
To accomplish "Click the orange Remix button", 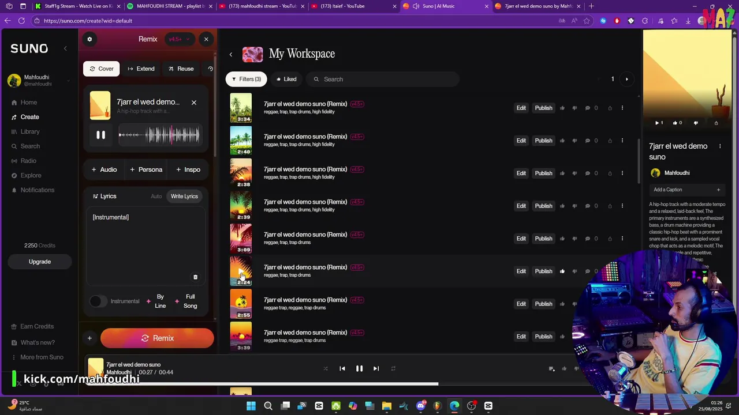I will pos(157,338).
